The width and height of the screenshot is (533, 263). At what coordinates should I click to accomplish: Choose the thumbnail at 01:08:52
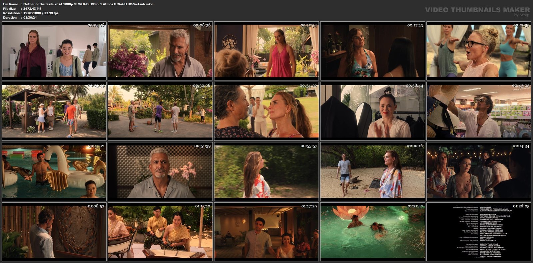click(54, 232)
